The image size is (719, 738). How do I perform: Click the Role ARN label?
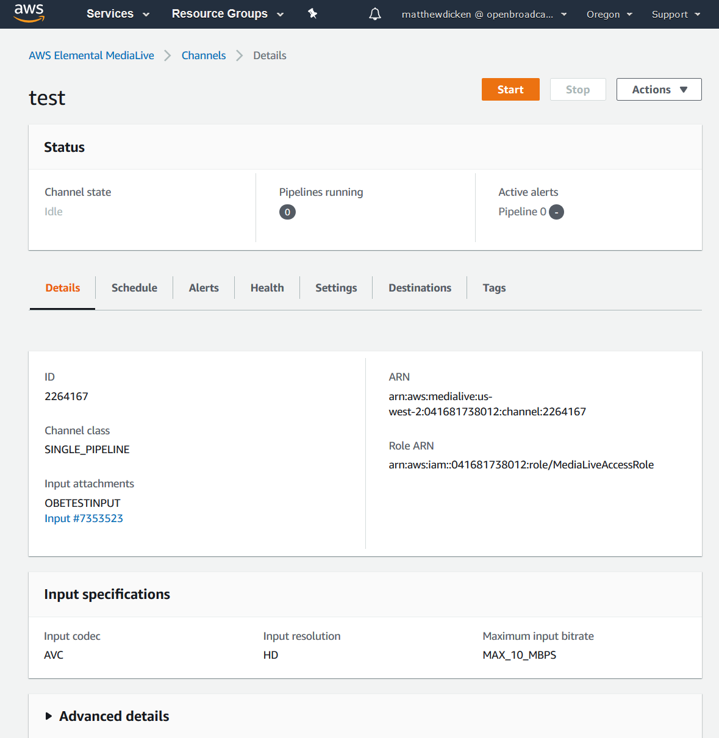(x=411, y=446)
